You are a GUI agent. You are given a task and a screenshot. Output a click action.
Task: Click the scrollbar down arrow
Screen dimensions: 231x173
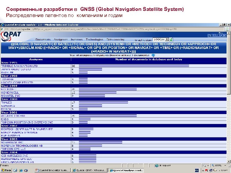tap(228, 161)
